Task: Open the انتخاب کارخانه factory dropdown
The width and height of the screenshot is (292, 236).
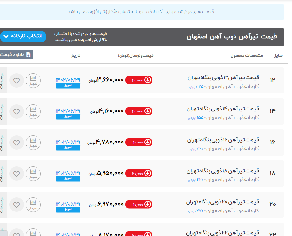Action: (23, 36)
